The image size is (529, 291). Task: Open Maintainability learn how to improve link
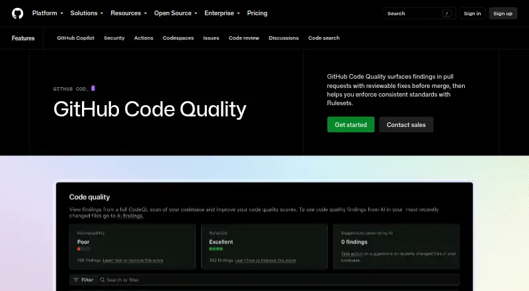click(133, 261)
